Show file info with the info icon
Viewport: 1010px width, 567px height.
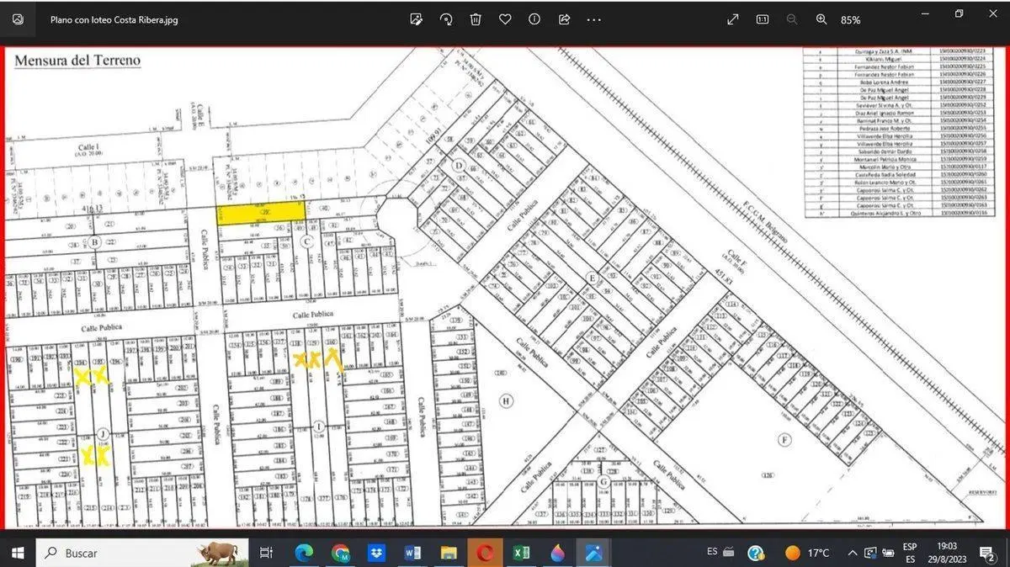tap(534, 19)
